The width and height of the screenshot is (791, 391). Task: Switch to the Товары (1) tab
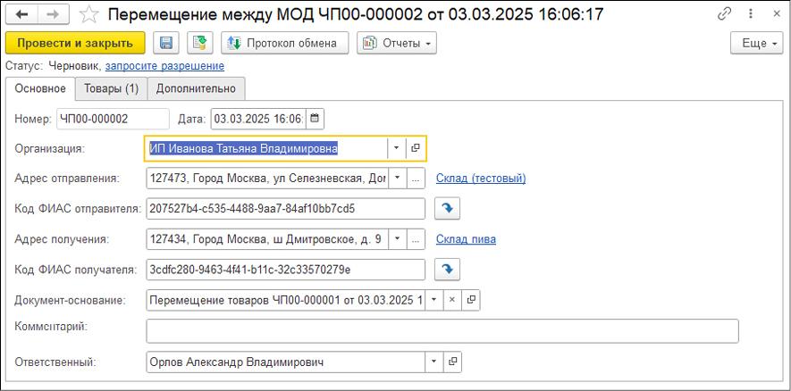coord(111,88)
